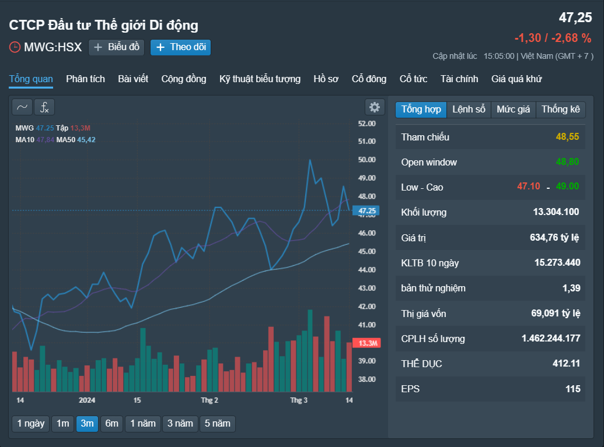Choose the 3 năm chart range

click(x=180, y=424)
